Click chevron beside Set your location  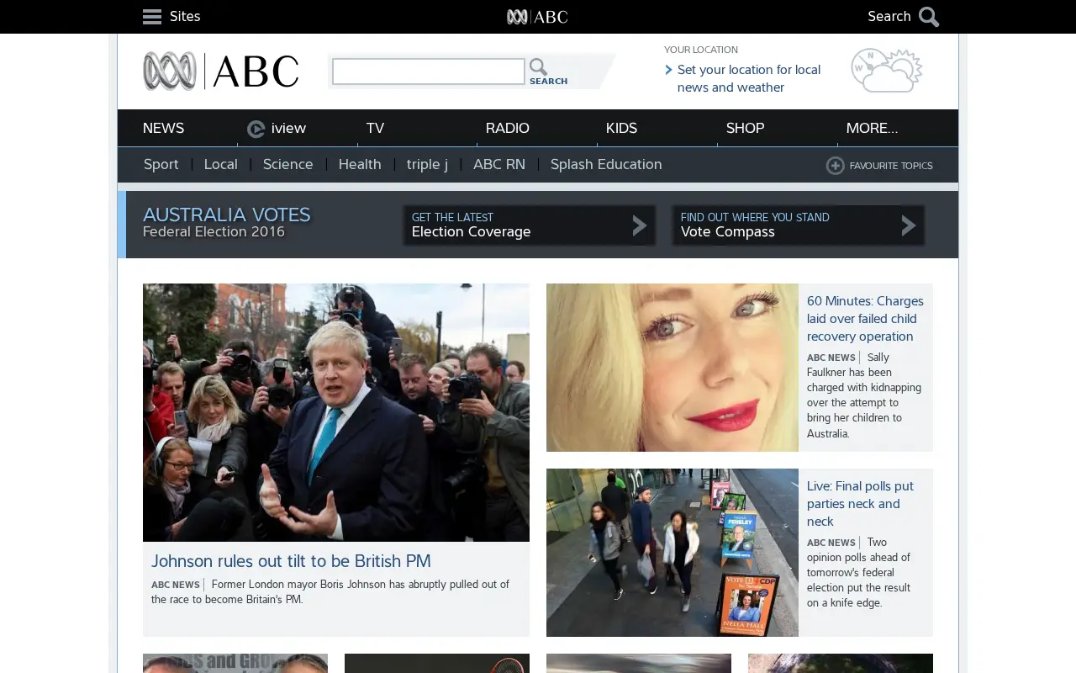(668, 70)
